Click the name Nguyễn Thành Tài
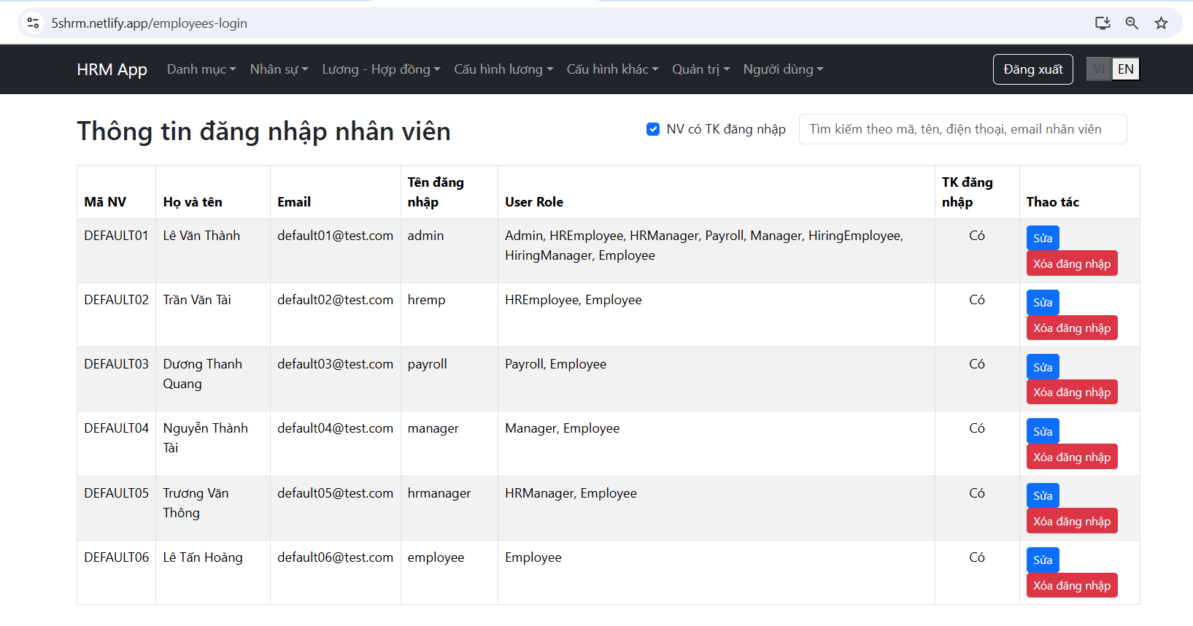This screenshot has height=626, width=1193. click(x=205, y=438)
